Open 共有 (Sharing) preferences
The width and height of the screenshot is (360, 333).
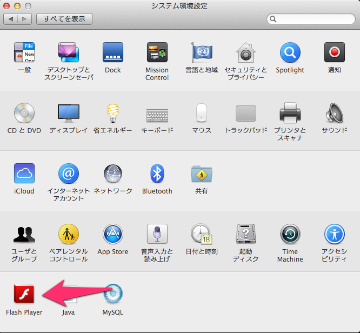tap(202, 174)
